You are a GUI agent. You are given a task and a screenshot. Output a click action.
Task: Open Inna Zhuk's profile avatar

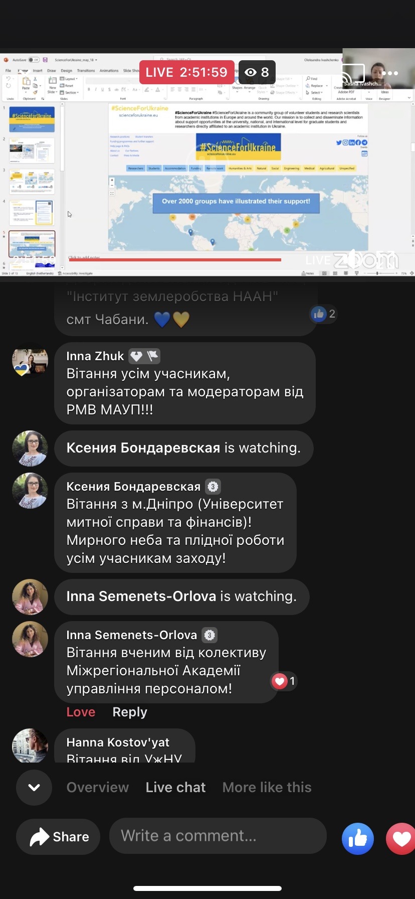click(30, 360)
